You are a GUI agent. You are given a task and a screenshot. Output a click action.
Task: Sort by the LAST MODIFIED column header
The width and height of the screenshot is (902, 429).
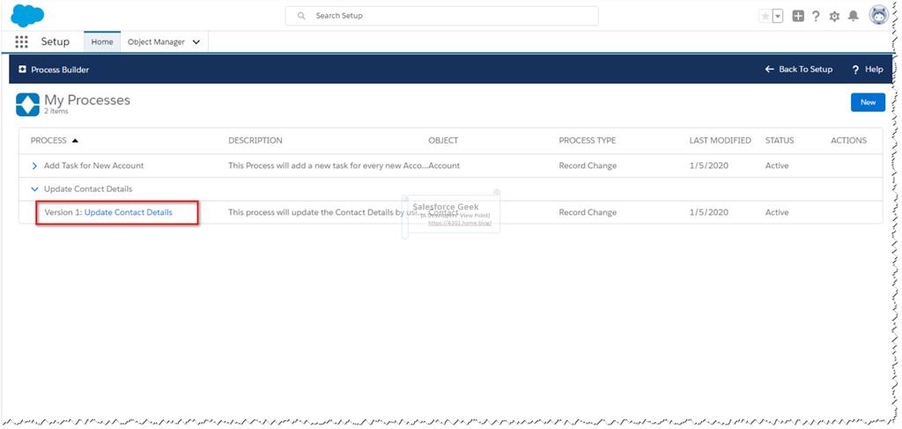coord(721,140)
